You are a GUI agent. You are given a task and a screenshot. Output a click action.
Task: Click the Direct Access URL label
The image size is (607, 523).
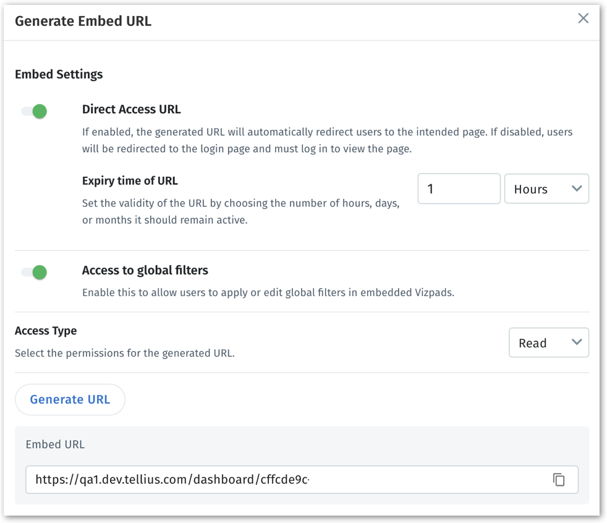131,109
